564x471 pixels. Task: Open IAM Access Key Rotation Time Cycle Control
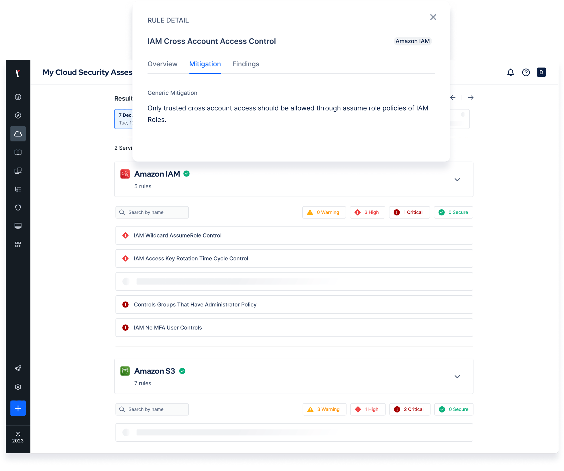click(x=294, y=259)
